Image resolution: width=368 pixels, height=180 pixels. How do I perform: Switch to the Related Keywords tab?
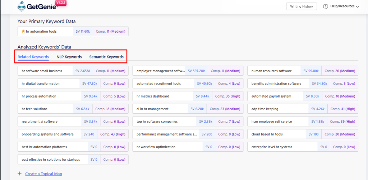33,57
